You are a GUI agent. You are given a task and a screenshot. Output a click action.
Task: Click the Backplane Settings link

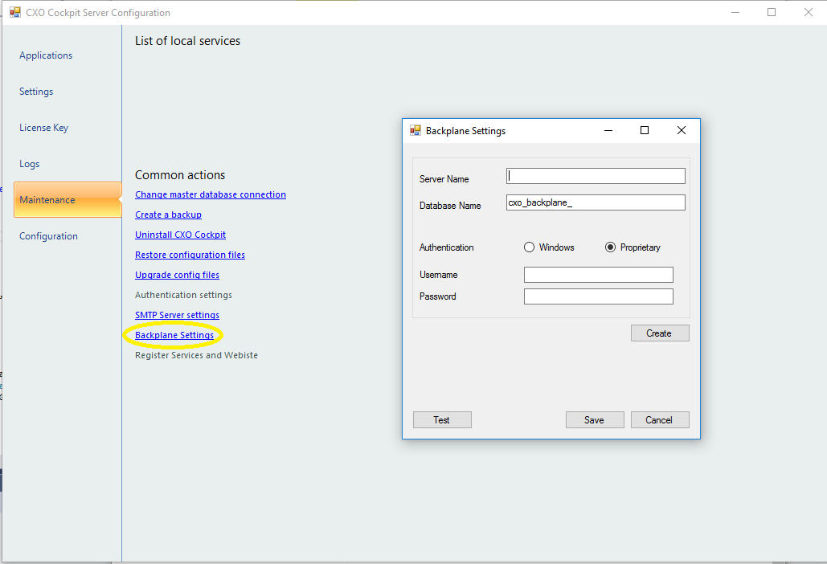174,335
